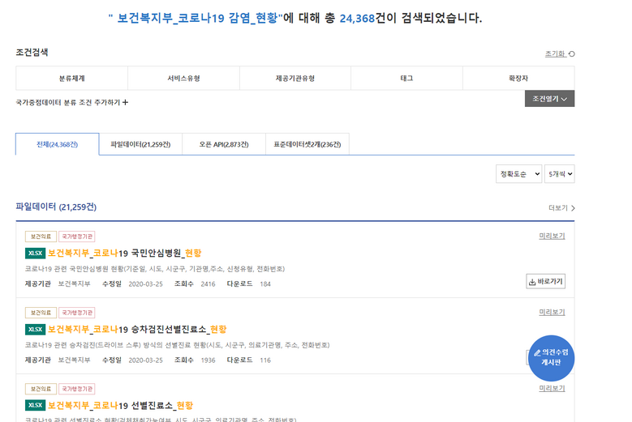Click the plus icon to add 국가중점데이터 condition

coord(125,103)
